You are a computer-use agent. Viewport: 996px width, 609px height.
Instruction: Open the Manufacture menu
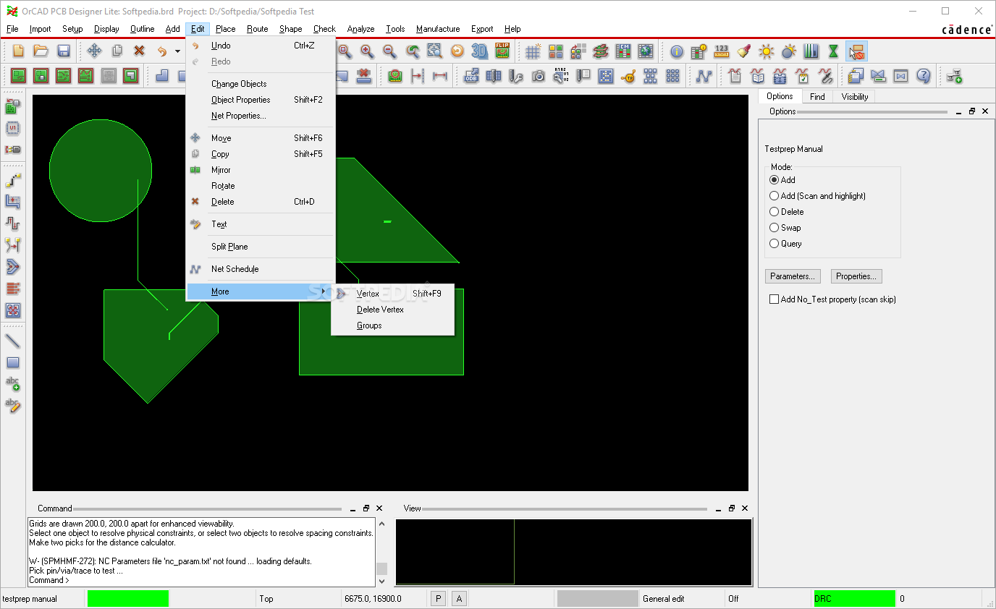[438, 29]
